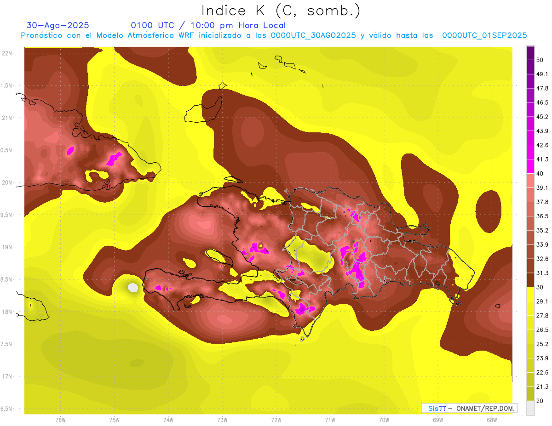Viewport: 552px width, 426px height.
Task: Click the longitude label '68W'
Action: click(x=491, y=420)
